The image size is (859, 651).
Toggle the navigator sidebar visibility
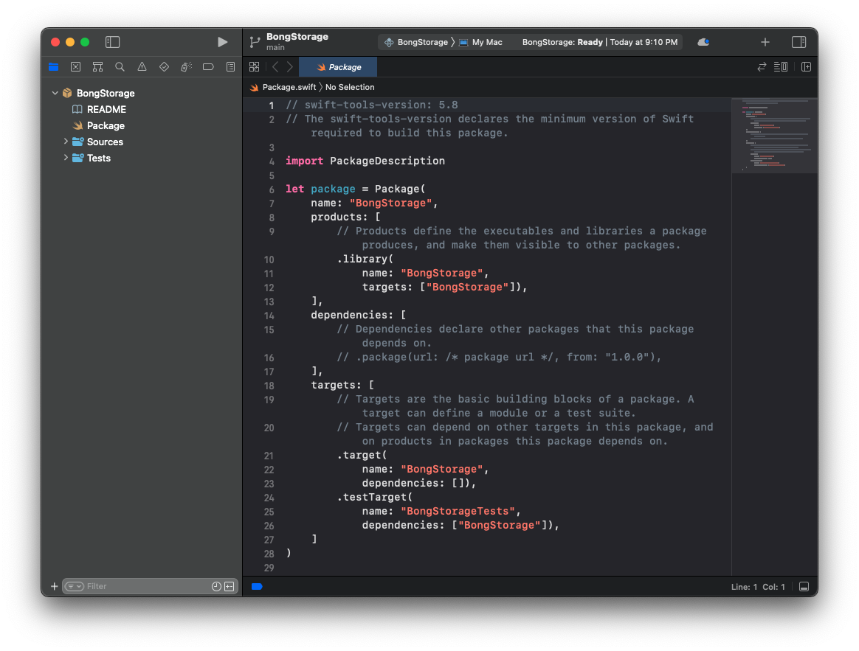[112, 42]
